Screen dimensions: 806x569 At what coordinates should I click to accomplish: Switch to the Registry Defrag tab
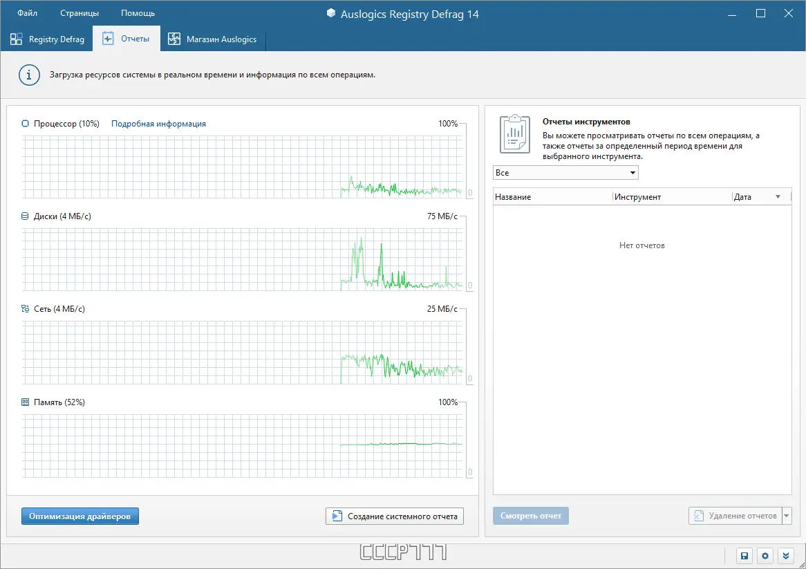point(47,39)
